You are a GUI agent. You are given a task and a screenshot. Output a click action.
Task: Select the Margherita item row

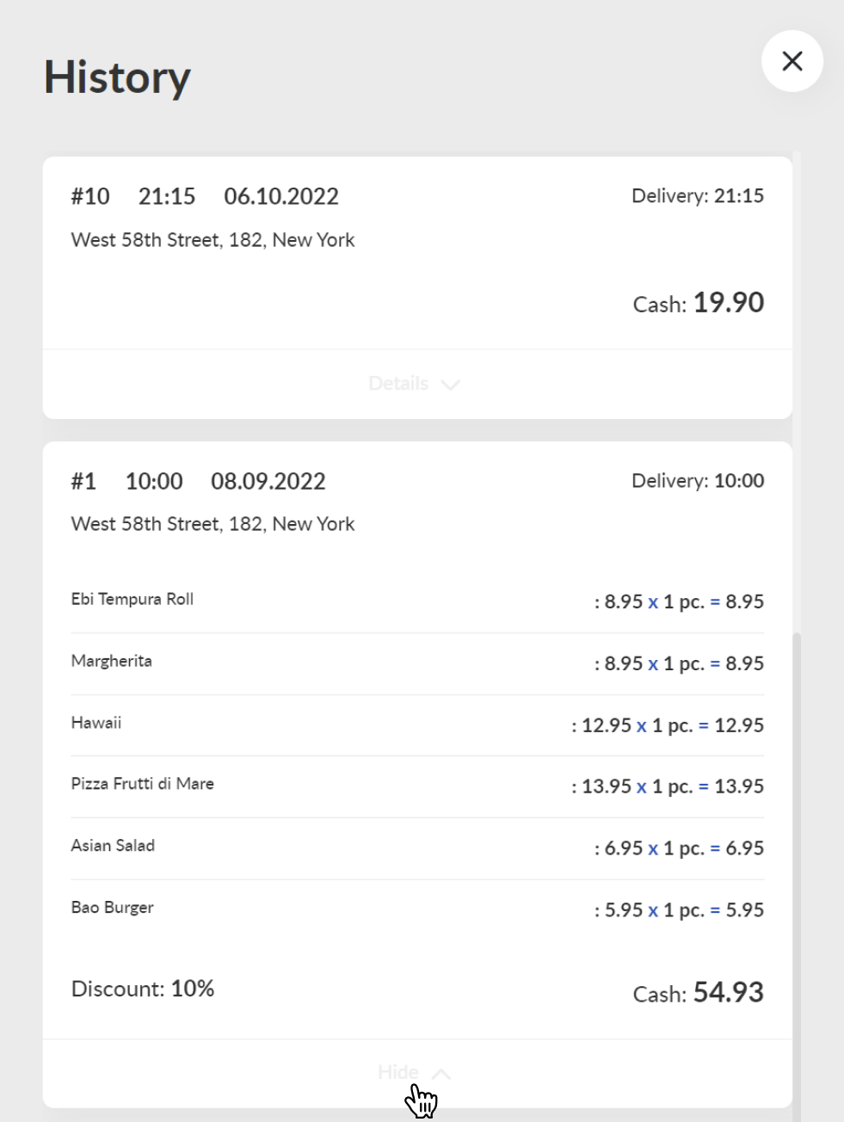point(417,663)
